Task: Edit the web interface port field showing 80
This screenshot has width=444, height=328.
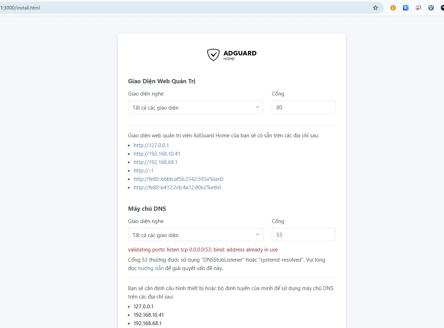Action: [x=303, y=107]
